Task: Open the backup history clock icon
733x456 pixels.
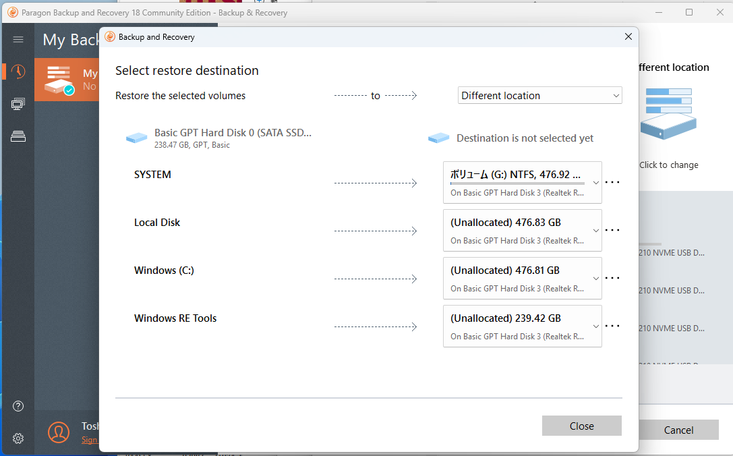Action: (x=18, y=72)
